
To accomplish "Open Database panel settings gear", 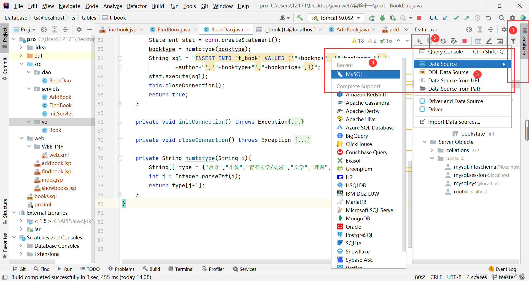I will tap(504, 29).
